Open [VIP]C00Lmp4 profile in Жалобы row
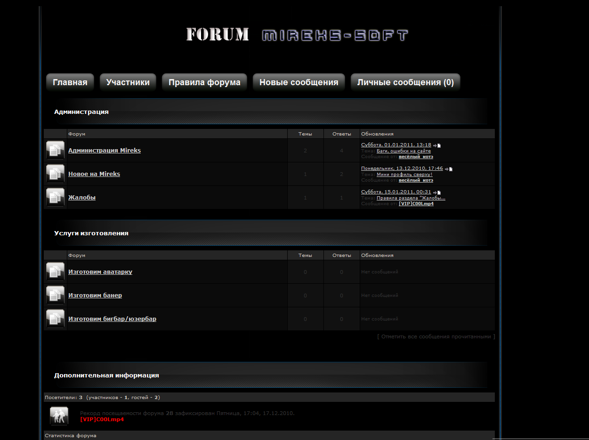 tap(416, 204)
